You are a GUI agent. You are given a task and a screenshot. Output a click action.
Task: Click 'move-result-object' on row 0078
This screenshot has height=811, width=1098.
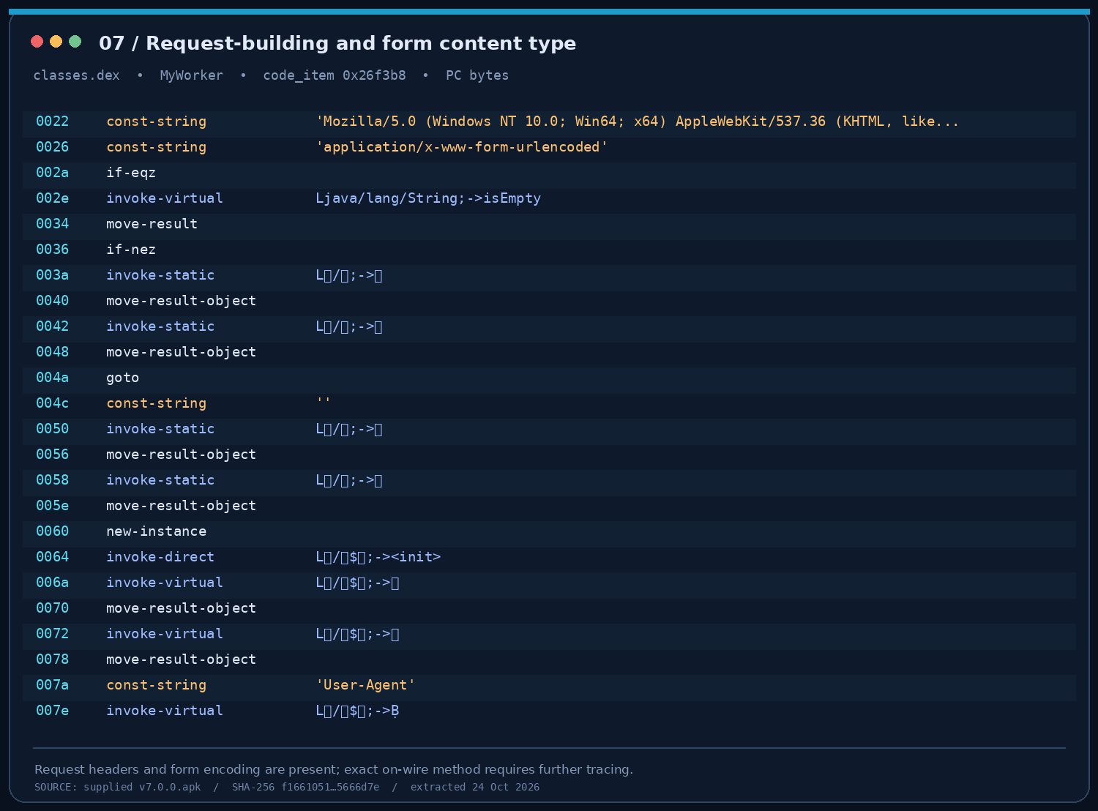[182, 659]
